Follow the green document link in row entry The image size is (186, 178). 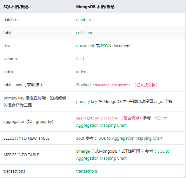point(85,46)
